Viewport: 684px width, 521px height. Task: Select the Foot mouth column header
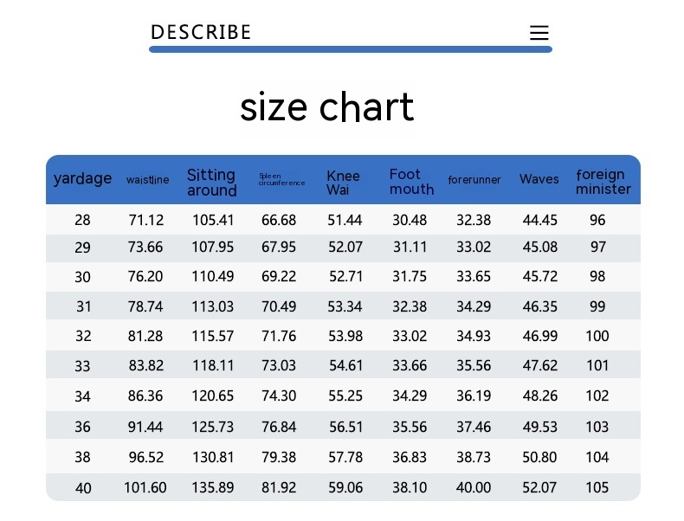coord(411,182)
